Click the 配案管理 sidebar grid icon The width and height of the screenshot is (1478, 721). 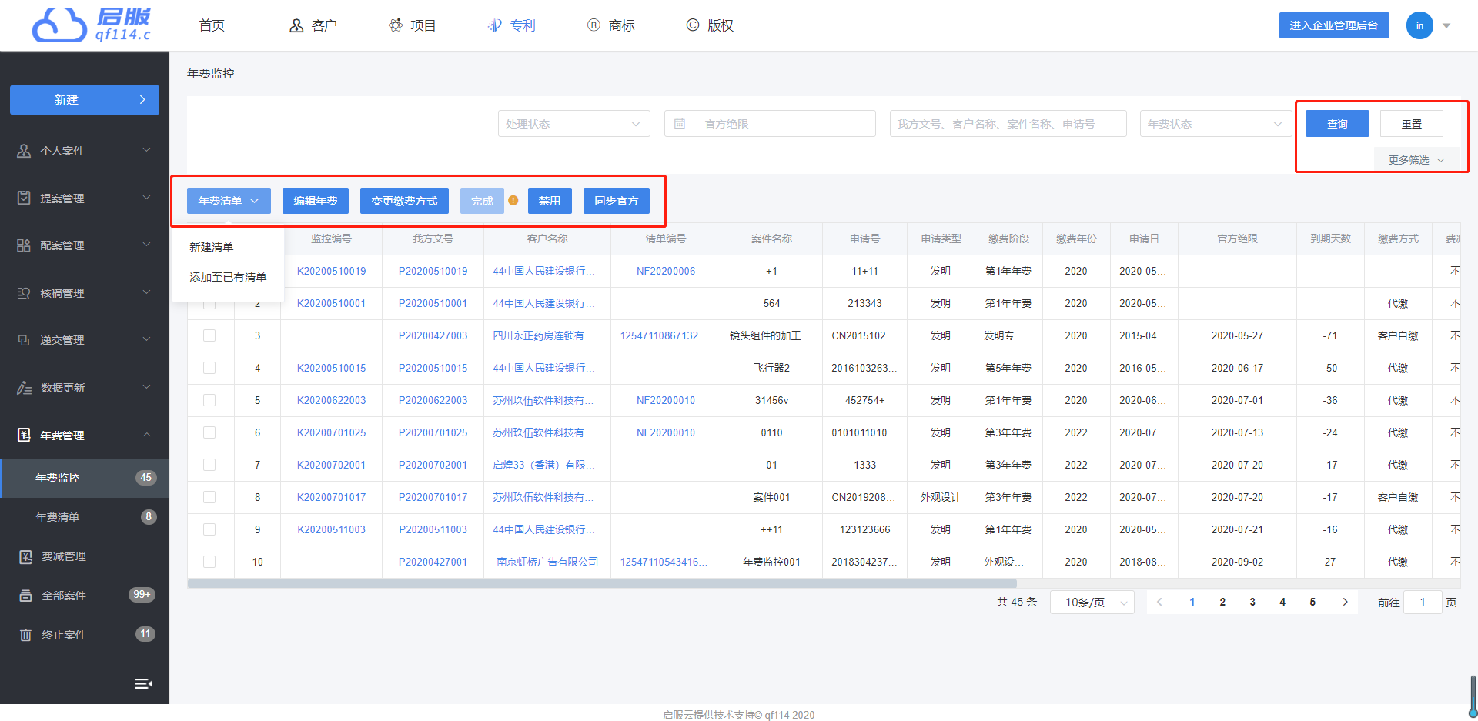[x=24, y=245]
